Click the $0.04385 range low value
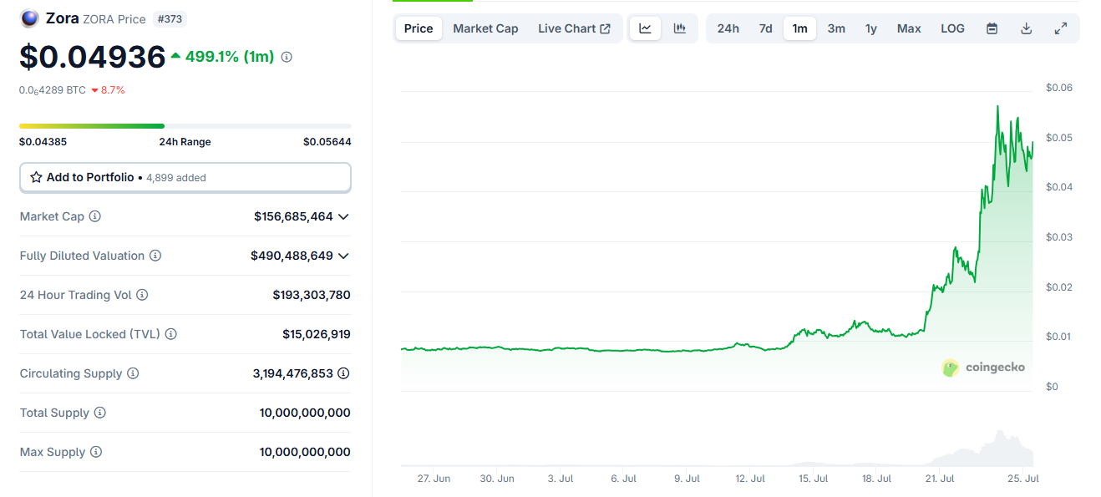This screenshot has height=497, width=1101. pyautogui.click(x=43, y=142)
